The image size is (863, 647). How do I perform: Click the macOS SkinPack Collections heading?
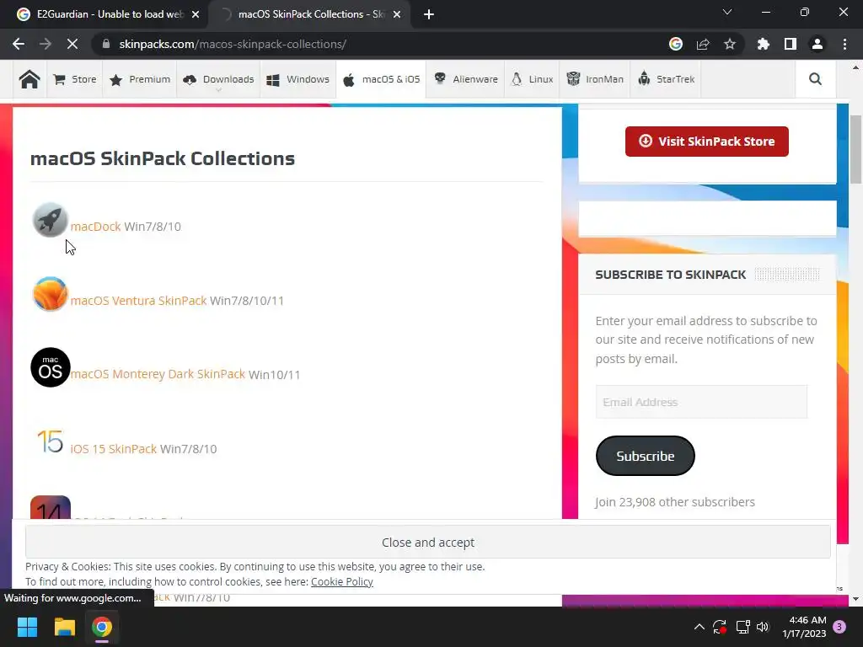[163, 158]
